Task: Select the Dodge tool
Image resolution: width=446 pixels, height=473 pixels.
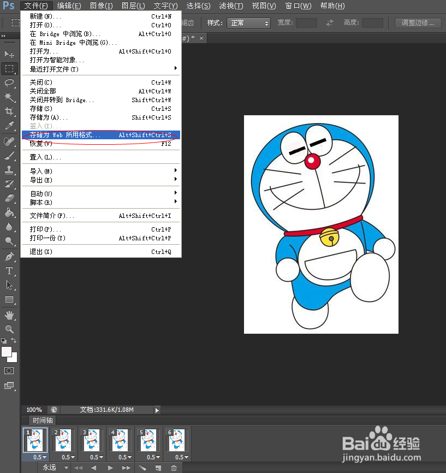Action: click(x=9, y=241)
